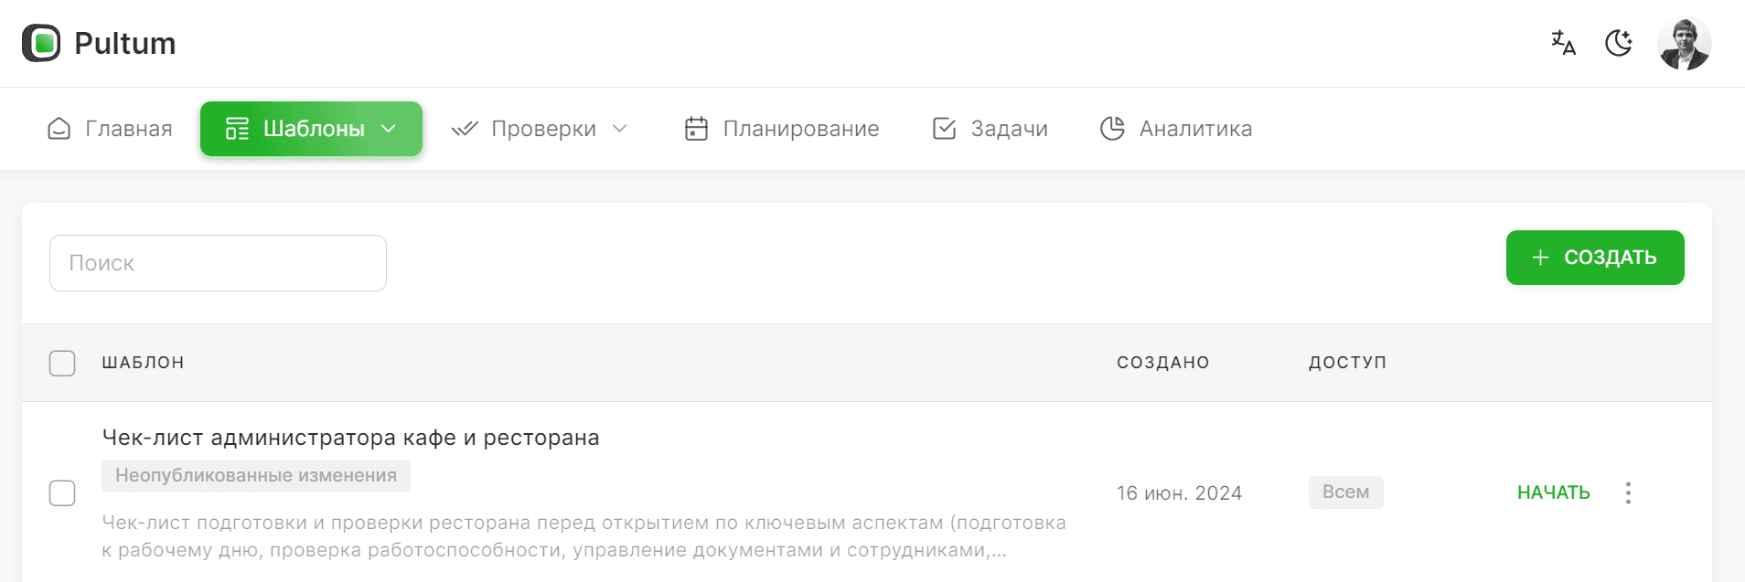Expand the Шаблоны dropdown chevron
This screenshot has width=1745, height=582.
(x=388, y=129)
